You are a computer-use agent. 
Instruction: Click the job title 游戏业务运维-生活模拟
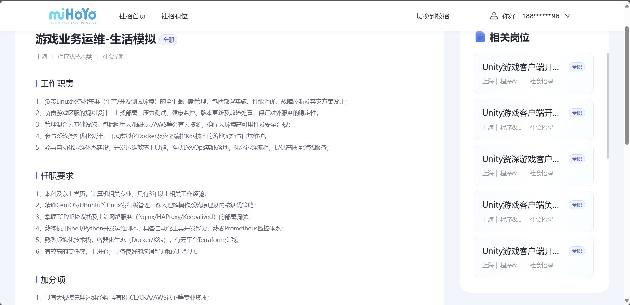96,39
